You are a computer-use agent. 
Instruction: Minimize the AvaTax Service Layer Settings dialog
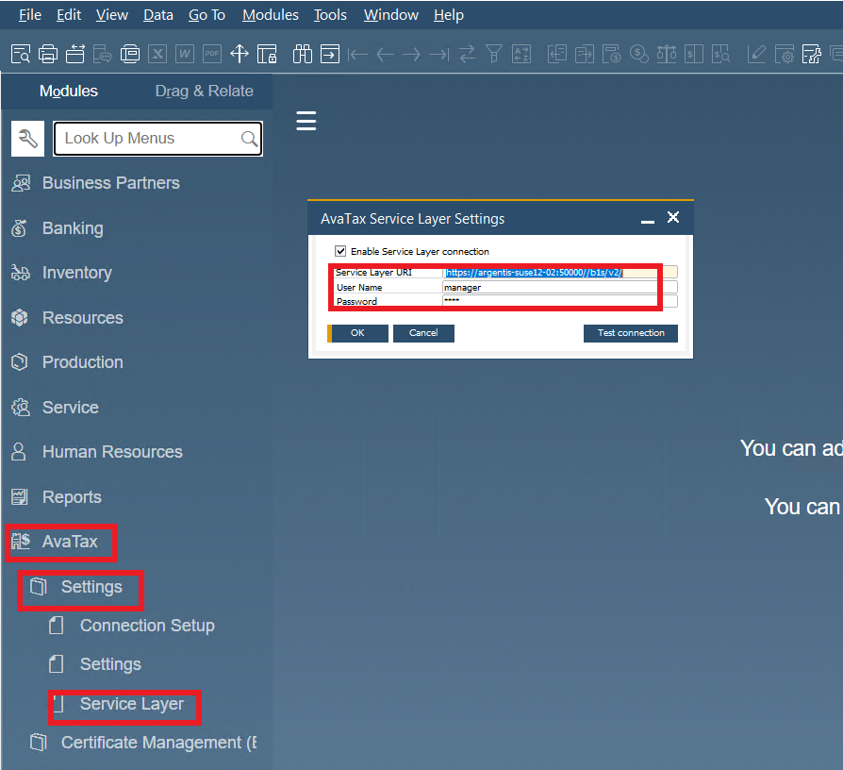[x=647, y=219]
